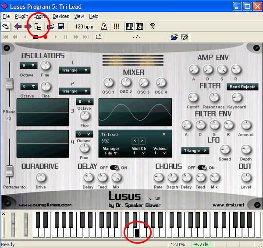
Task: Open the File menu
Action: tap(7, 16)
